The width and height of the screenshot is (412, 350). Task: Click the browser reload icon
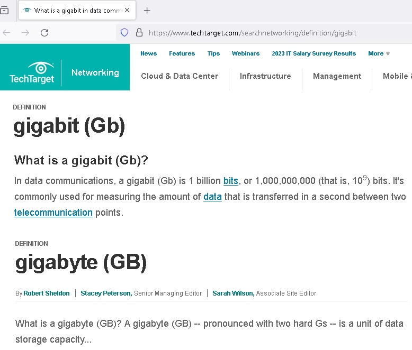[44, 33]
